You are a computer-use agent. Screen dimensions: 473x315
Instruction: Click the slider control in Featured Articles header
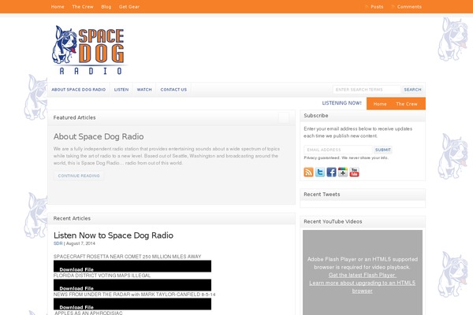pyautogui.click(x=284, y=118)
